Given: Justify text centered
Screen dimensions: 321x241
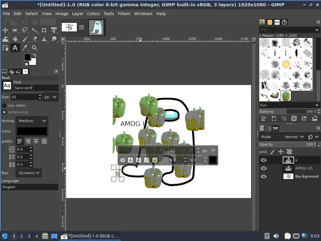Looking at the screenshot, I should [36, 141].
